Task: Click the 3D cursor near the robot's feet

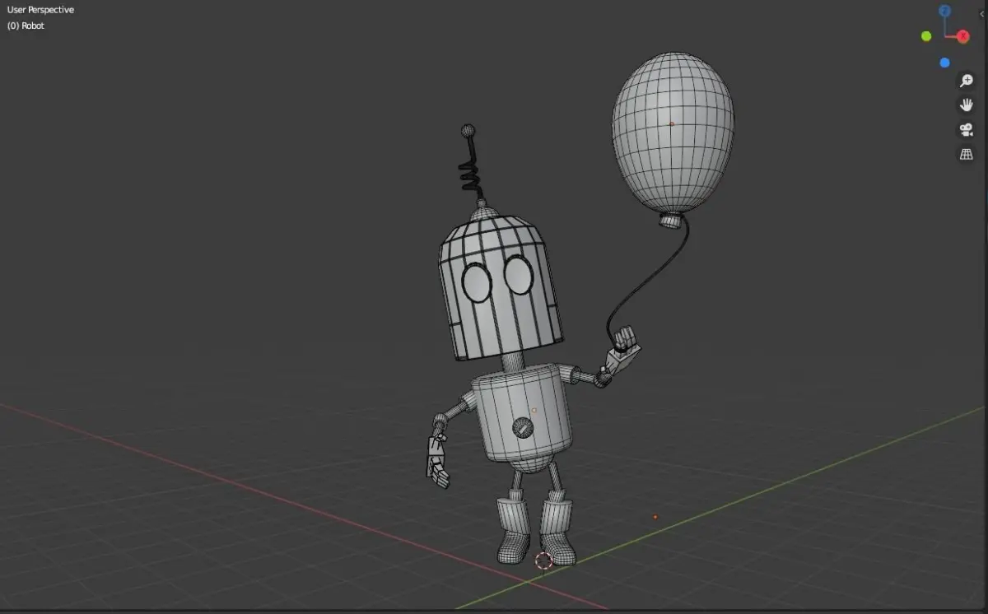Action: pos(543,561)
